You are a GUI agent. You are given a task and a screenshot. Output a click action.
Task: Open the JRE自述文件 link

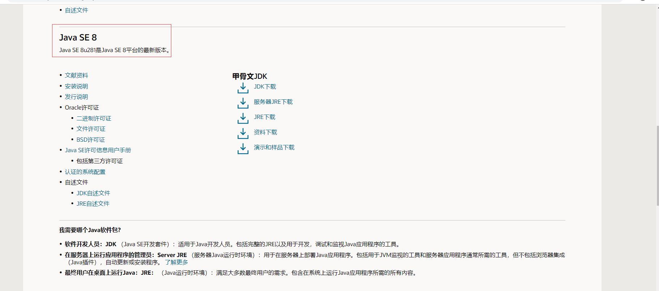click(x=93, y=204)
